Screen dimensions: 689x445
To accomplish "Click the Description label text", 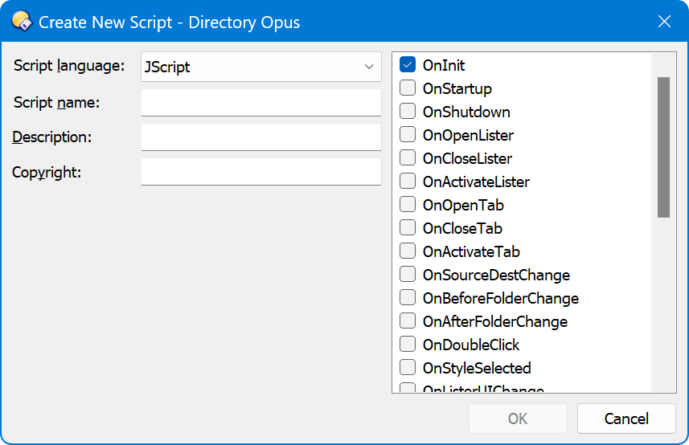I will coord(51,137).
